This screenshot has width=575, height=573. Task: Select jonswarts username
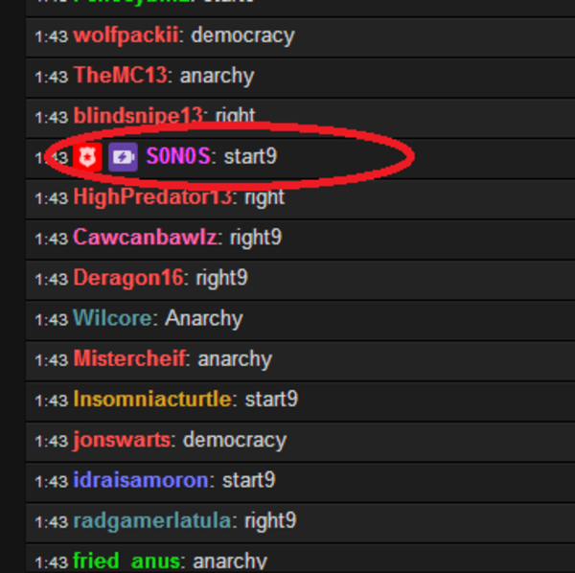click(122, 440)
